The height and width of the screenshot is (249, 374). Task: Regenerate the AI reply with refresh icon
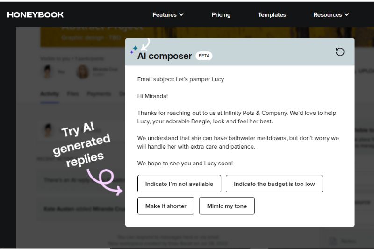tap(340, 52)
